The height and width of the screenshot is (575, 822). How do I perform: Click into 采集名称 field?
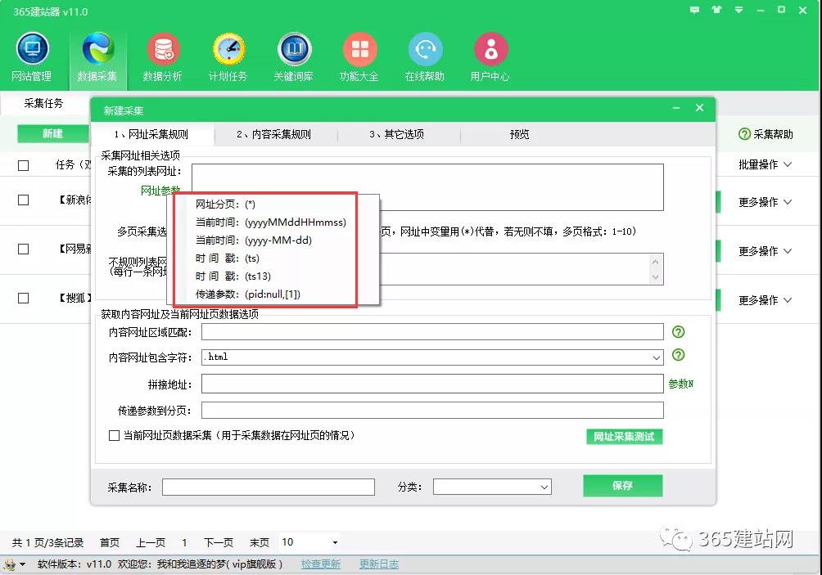pyautogui.click(x=269, y=487)
